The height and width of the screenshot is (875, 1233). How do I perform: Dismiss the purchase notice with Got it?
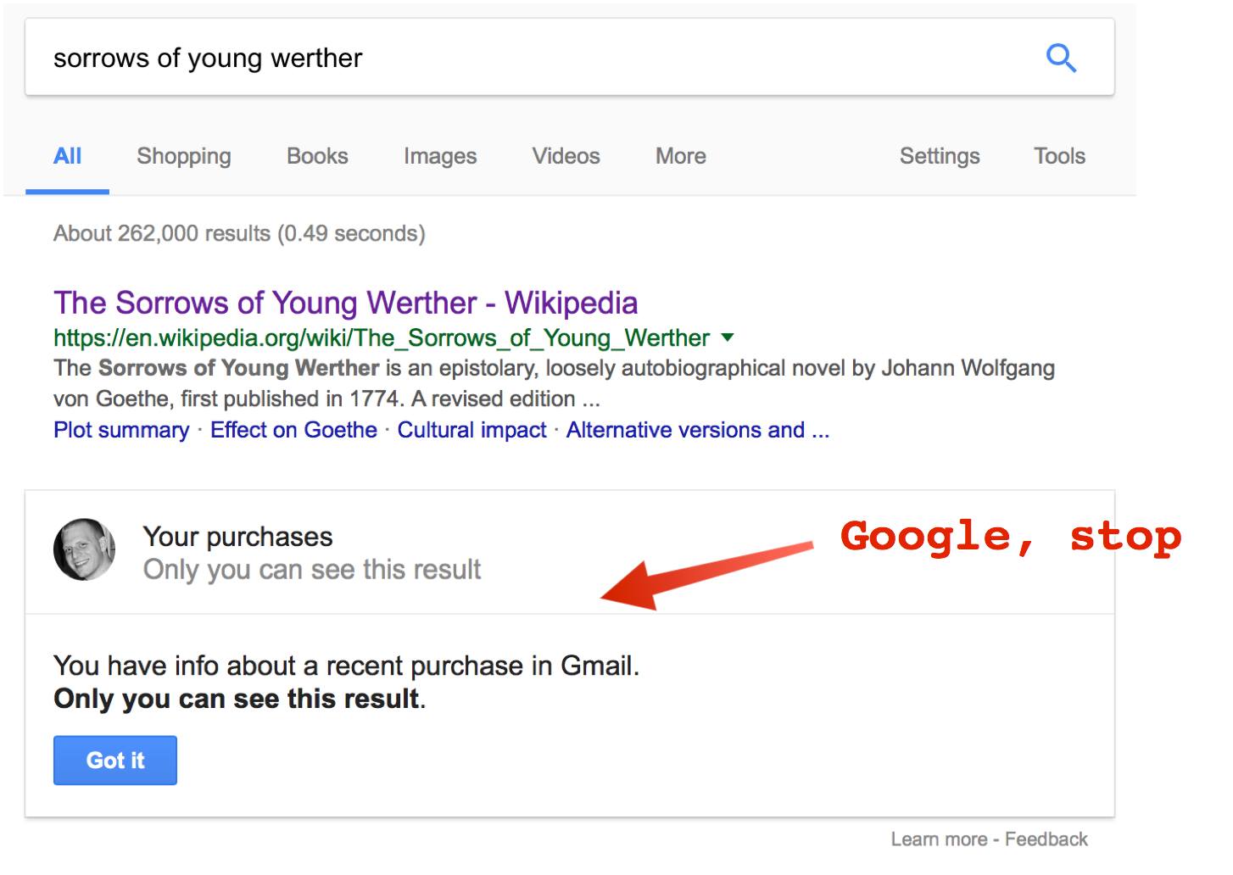pyautogui.click(x=115, y=761)
